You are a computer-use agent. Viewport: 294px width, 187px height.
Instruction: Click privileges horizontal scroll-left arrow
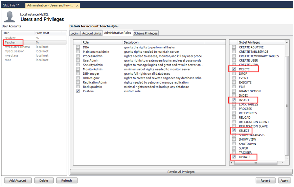[232, 163]
